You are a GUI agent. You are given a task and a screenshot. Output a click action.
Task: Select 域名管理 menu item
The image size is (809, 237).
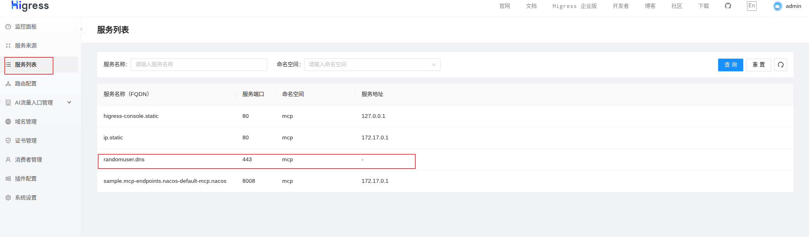(26, 122)
